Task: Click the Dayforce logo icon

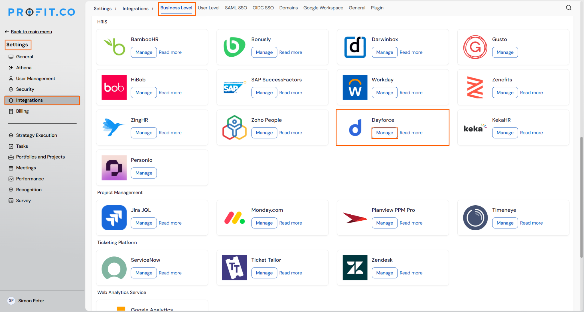Action: click(355, 127)
